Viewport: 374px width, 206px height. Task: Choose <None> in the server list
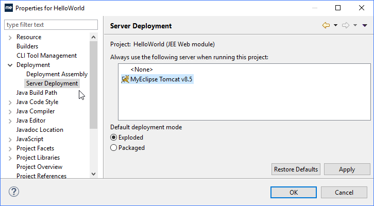(x=142, y=70)
